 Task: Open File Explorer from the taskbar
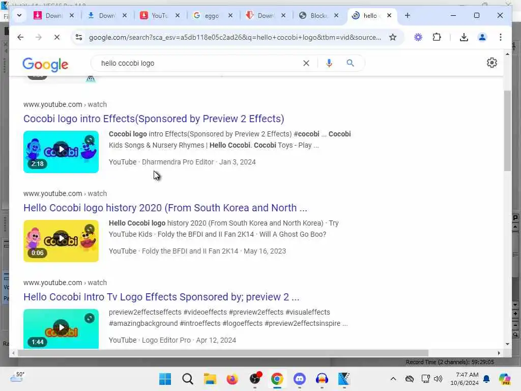[210, 379]
